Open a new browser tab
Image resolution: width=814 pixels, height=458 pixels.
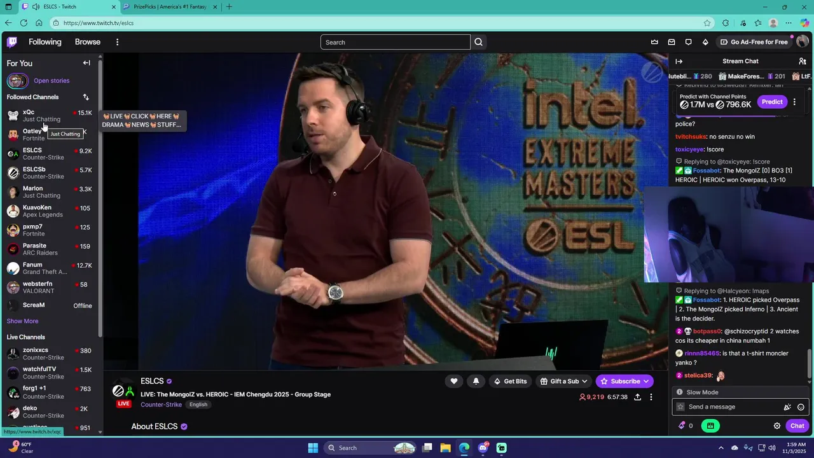229,7
